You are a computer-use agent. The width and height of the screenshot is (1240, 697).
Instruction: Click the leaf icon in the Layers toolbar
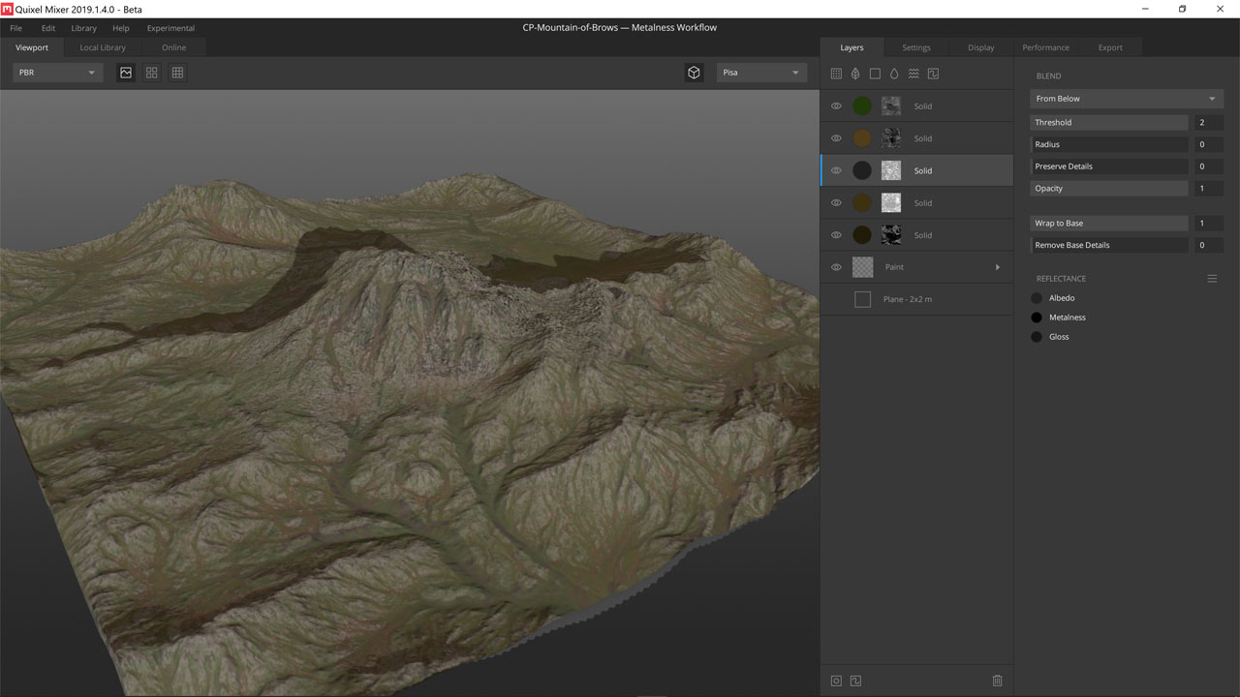click(855, 74)
